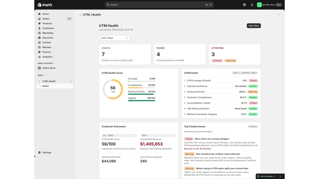319x179 pixels.
Task: Click the Completeness 50/100 progress bar
Action: (142, 88)
